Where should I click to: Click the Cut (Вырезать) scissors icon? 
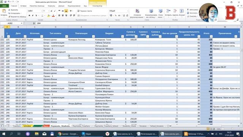(9, 10)
